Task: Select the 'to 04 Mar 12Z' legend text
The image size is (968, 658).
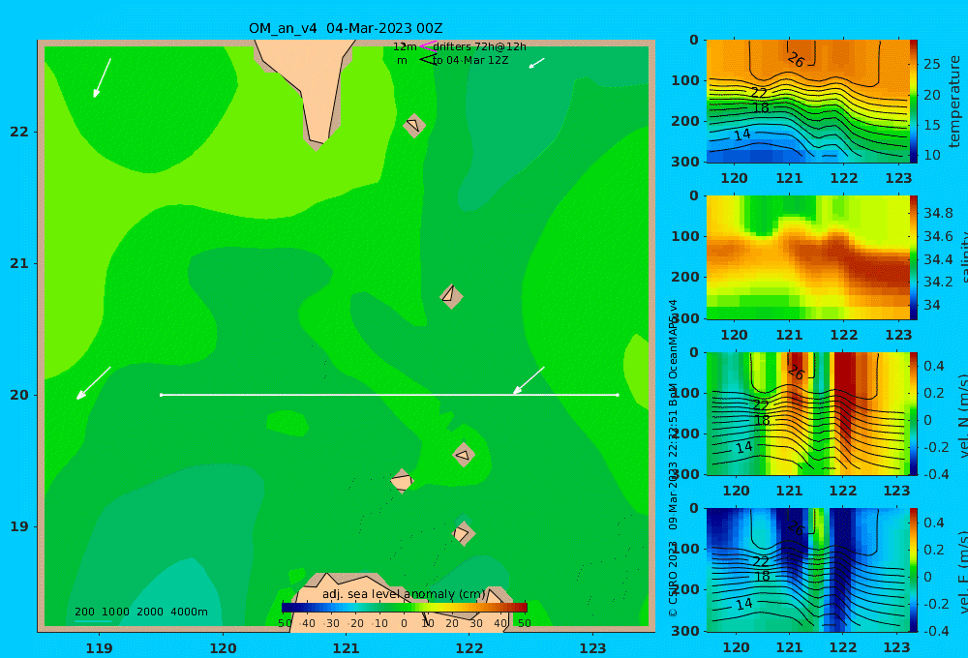Action: [x=470, y=60]
